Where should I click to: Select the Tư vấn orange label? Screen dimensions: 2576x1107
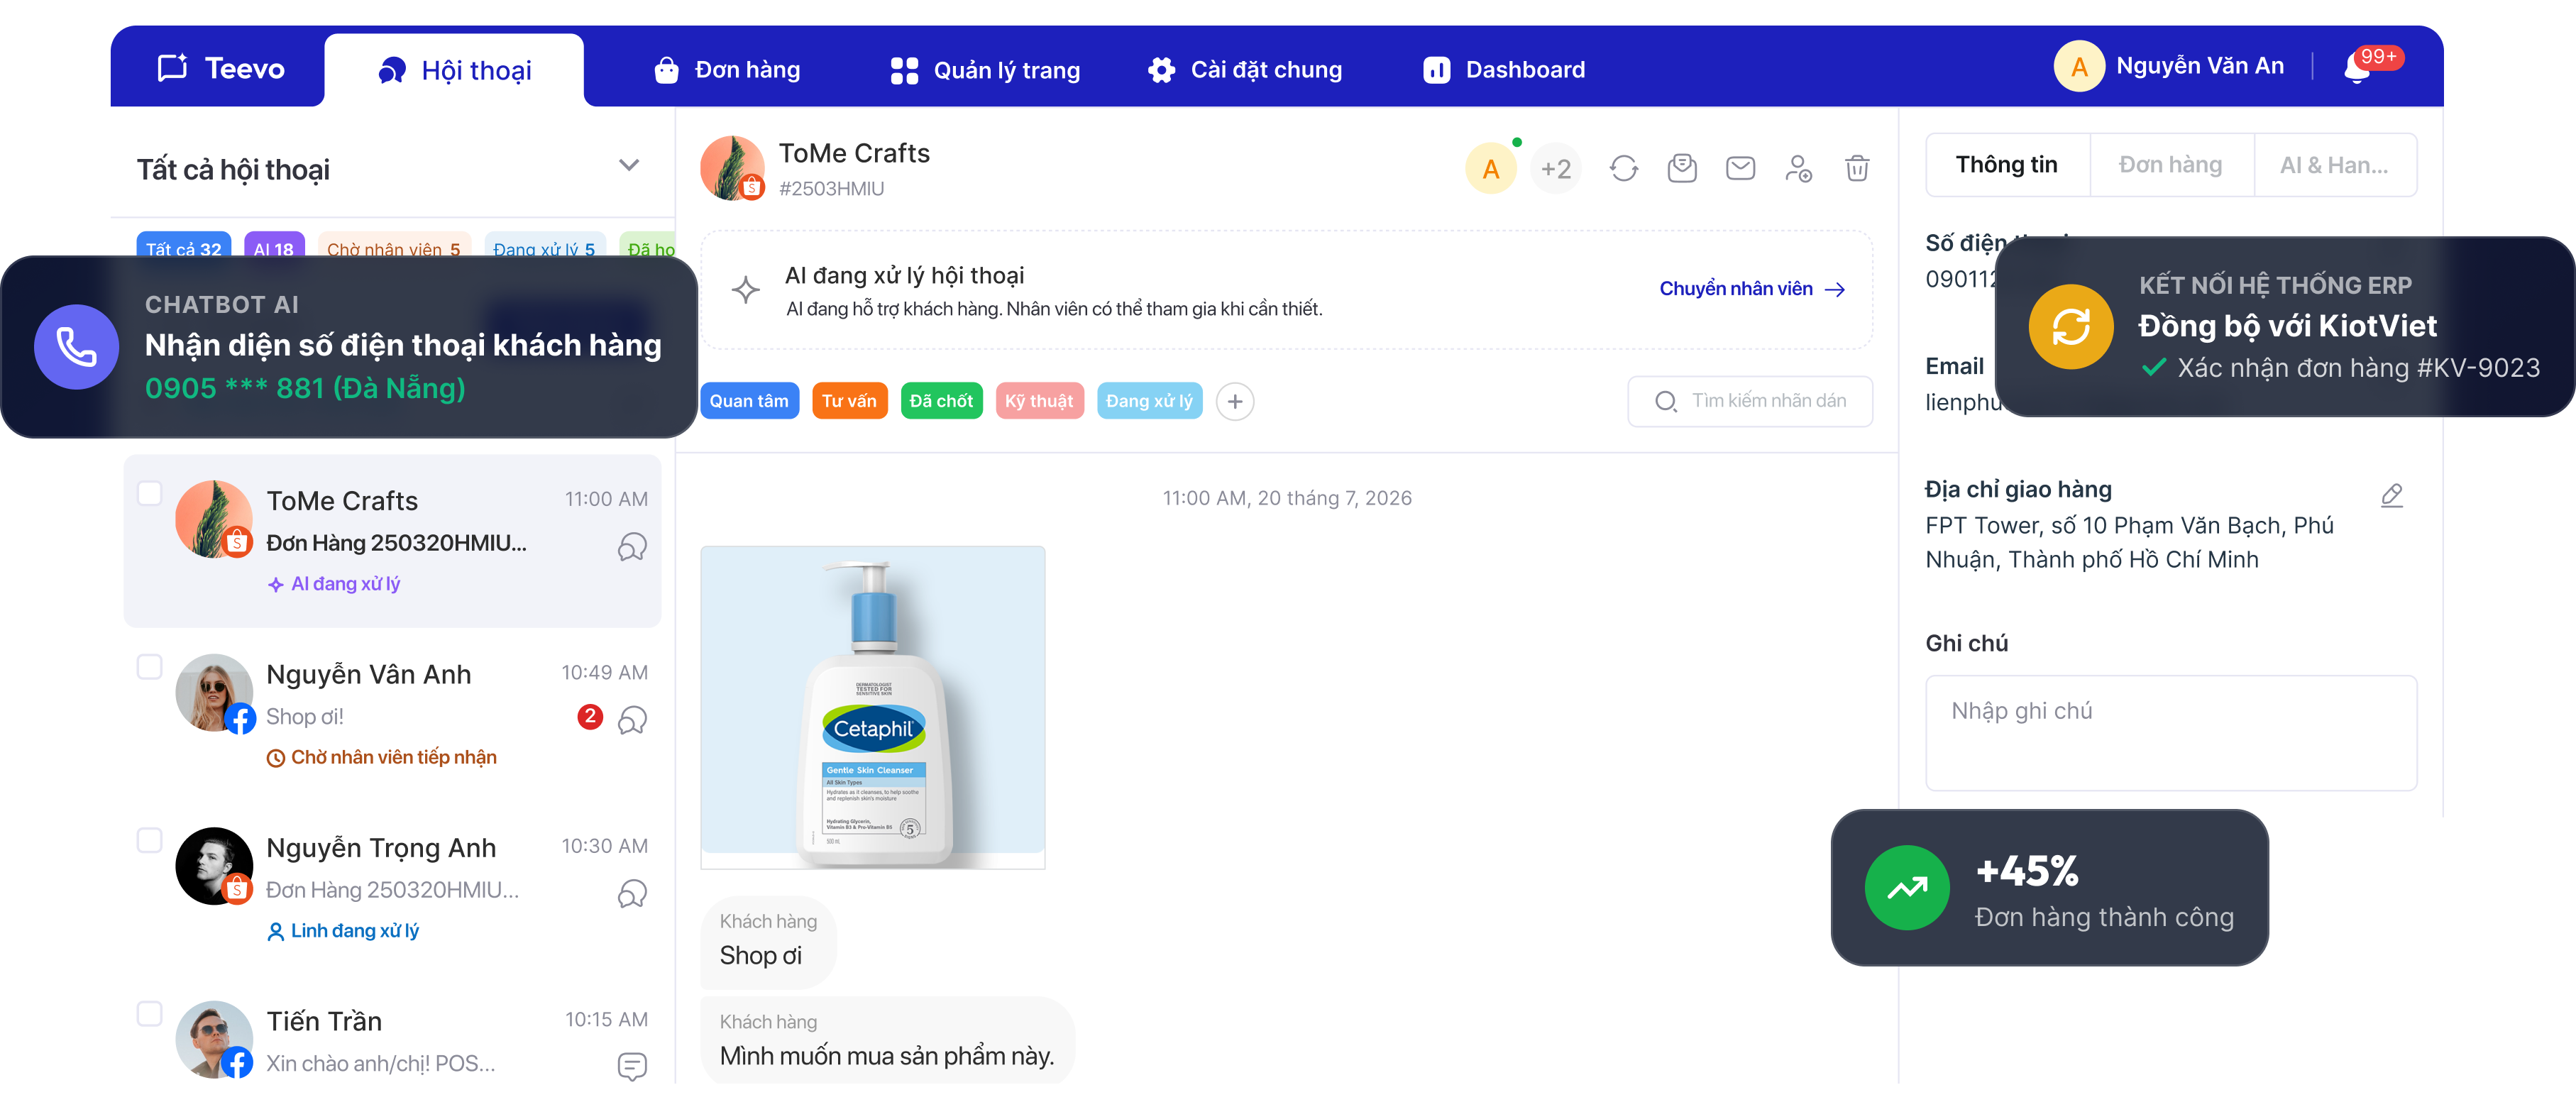[849, 401]
